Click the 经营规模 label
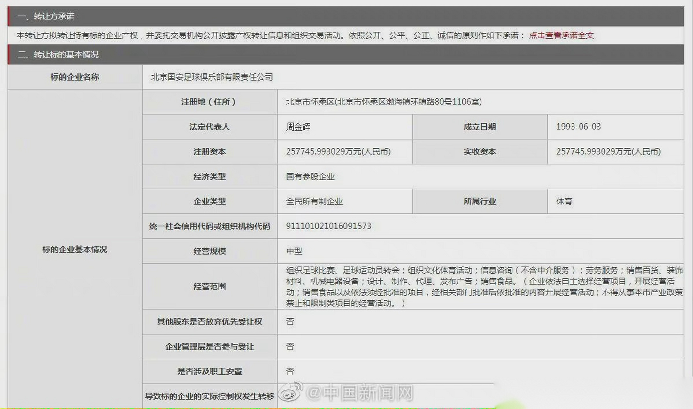The width and height of the screenshot is (693, 409). pos(209,251)
